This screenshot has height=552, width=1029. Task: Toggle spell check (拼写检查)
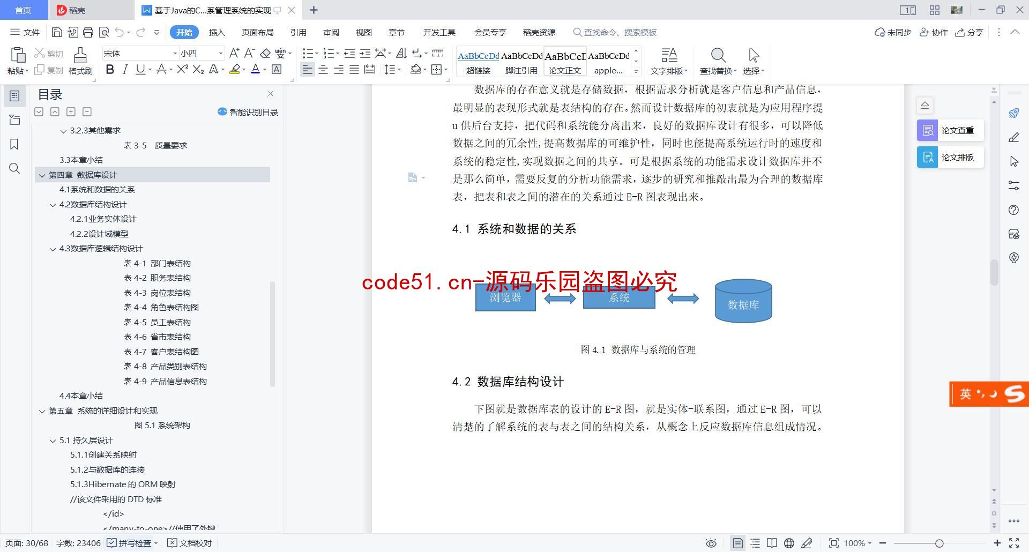[x=129, y=543]
